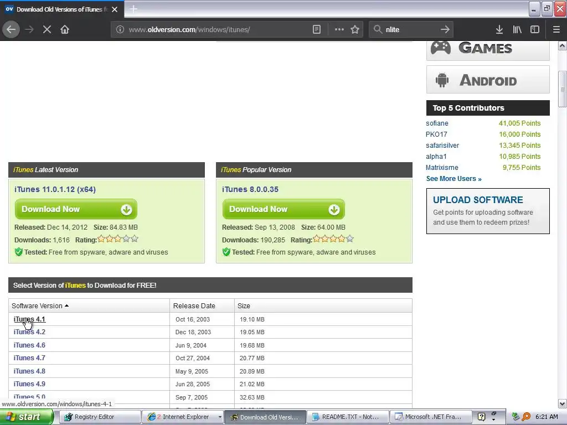Click the help question mark tray icon

pyautogui.click(x=481, y=417)
